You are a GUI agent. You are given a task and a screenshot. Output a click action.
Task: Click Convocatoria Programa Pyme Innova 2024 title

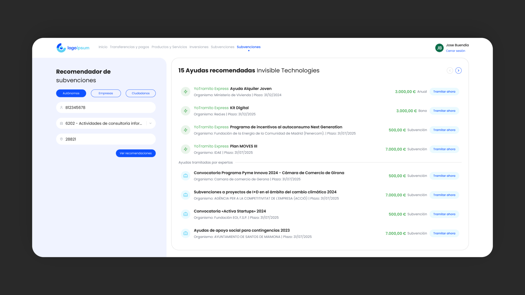coord(269,173)
